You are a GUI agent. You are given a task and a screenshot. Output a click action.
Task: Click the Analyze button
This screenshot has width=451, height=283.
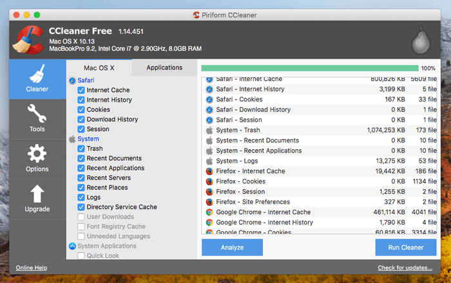pyautogui.click(x=232, y=247)
